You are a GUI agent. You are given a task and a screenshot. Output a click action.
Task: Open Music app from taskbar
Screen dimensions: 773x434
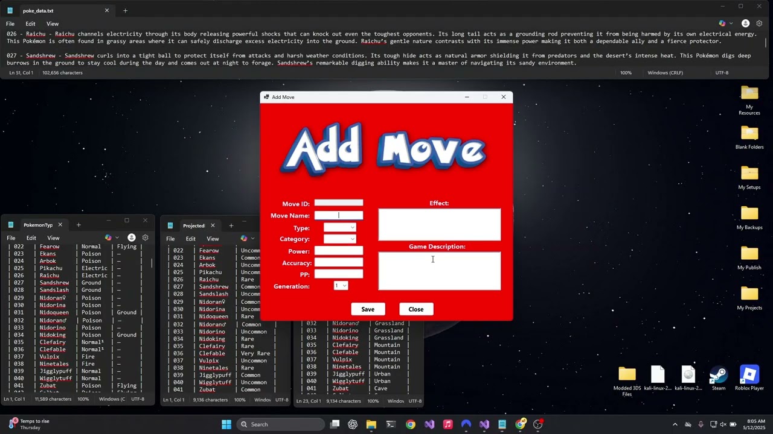click(447, 424)
